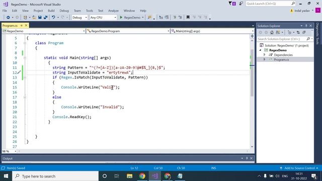Collapse the if statement outlining block
Image resolution: width=322 pixels, height=181 pixels.
pyautogui.click(x=25, y=77)
